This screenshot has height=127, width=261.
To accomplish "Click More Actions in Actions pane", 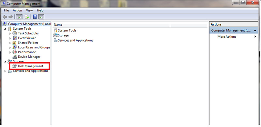I will [227, 37].
